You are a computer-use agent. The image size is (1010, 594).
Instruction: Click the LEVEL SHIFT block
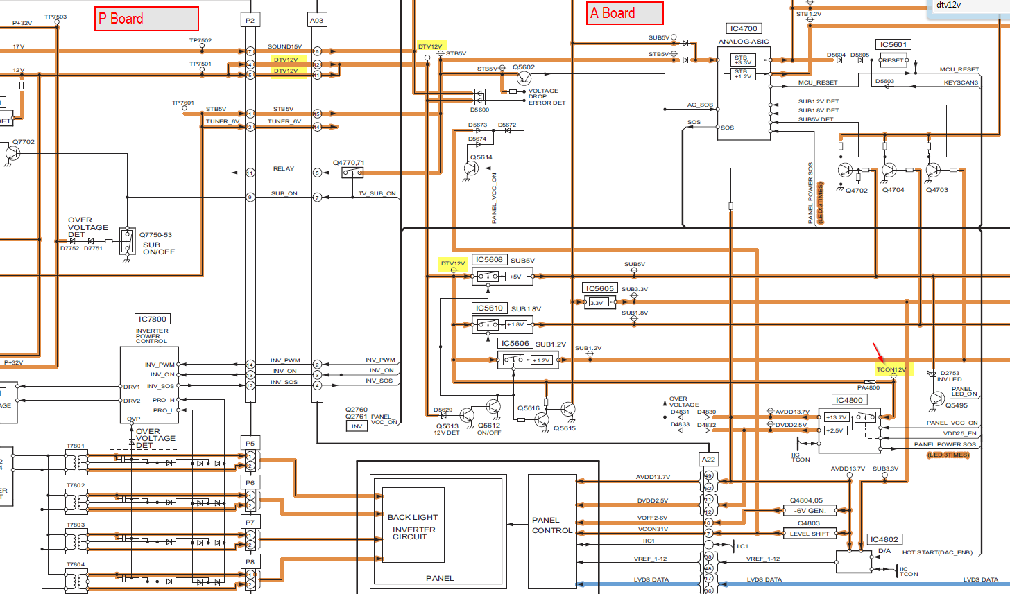(809, 534)
